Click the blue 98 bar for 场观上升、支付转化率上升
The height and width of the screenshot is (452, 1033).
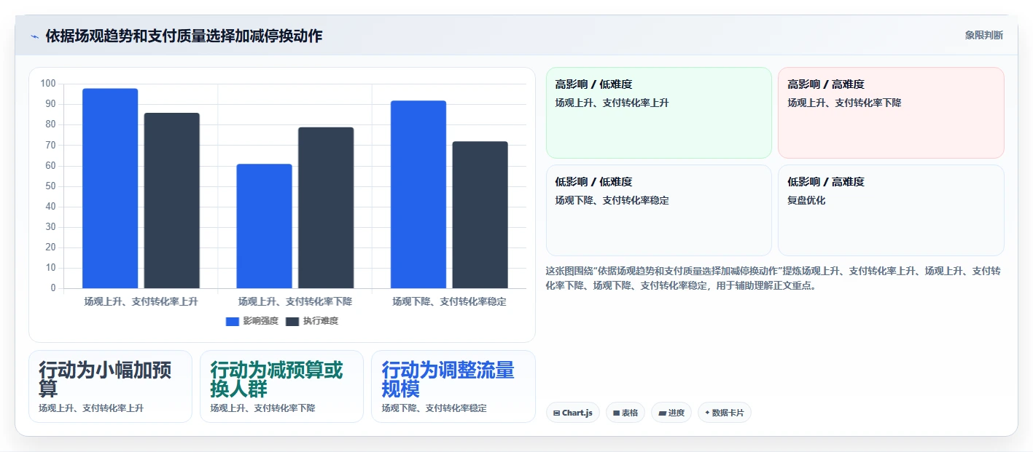click(110, 189)
